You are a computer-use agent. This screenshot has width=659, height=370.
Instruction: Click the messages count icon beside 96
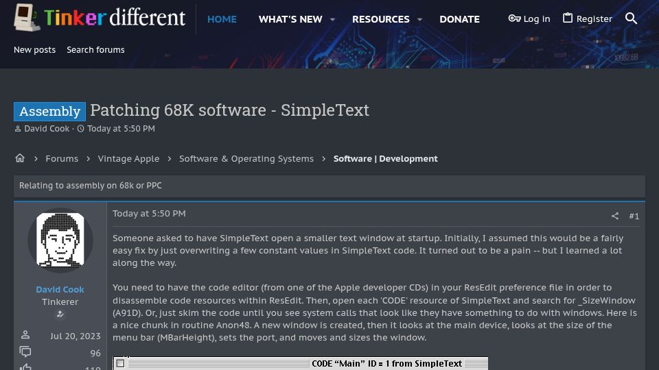25,351
